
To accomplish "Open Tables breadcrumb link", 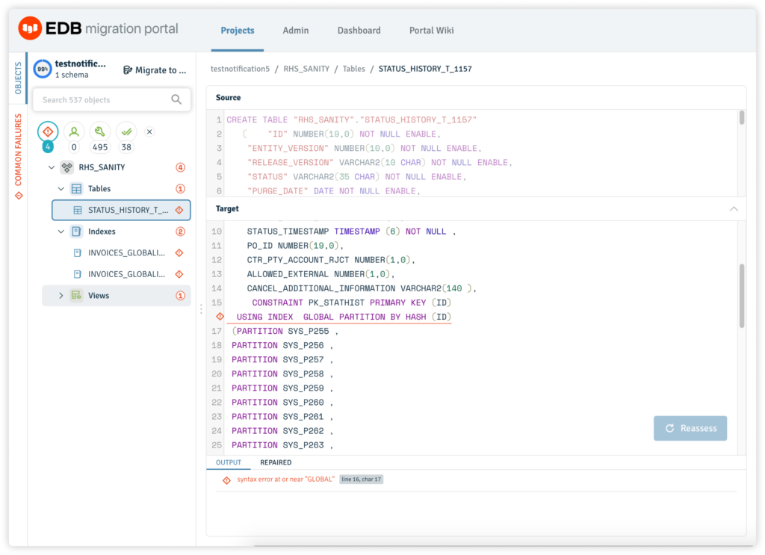I will (353, 69).
